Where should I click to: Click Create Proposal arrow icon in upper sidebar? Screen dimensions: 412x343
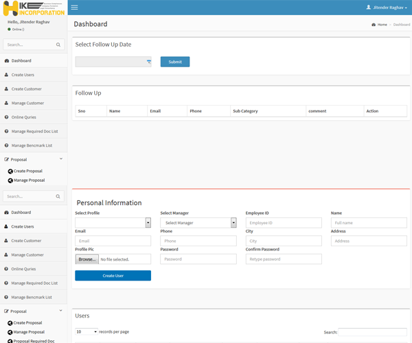pos(10,171)
